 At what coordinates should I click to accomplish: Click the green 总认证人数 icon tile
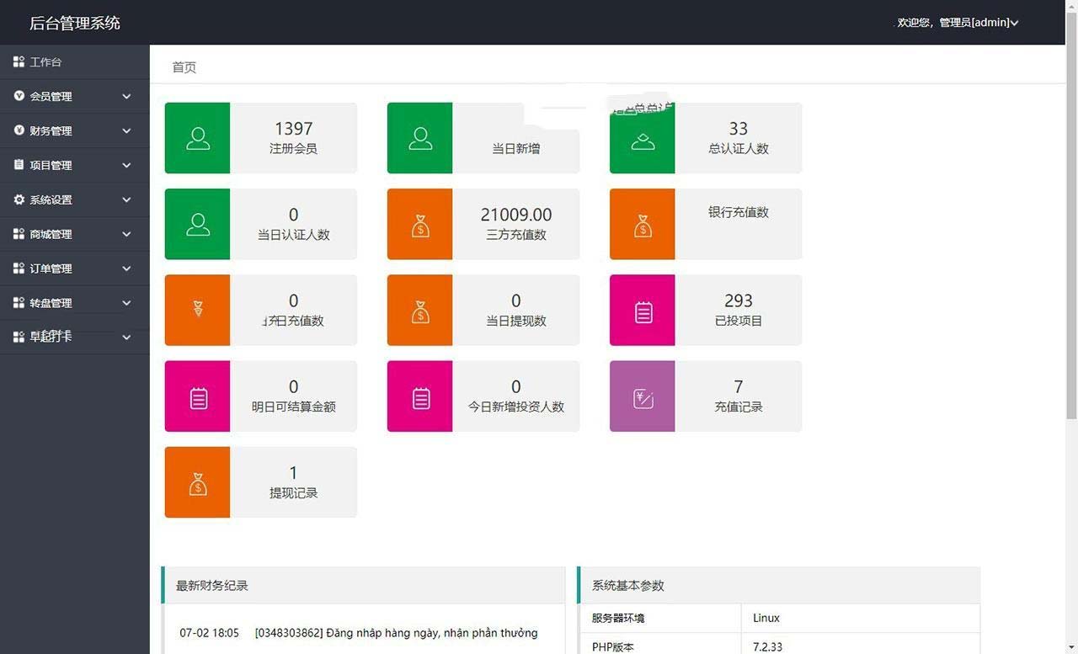point(642,138)
